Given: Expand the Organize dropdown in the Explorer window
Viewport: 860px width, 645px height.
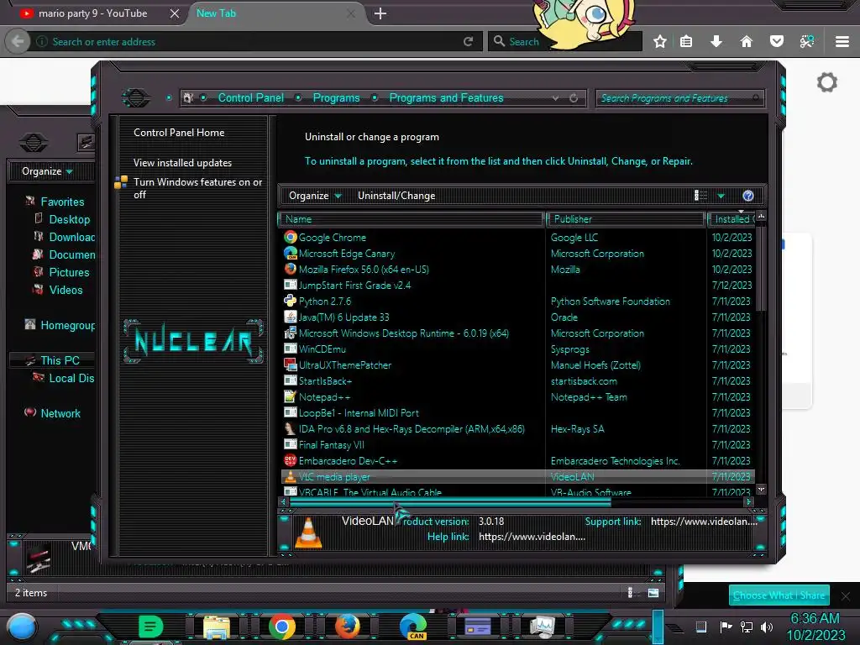Looking at the screenshot, I should 47,171.
